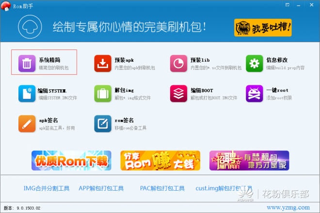The height and width of the screenshot is (213, 320).
Task: Click the 绘制专属你心情的完美刷机包 slogan
Action: [x=129, y=27]
